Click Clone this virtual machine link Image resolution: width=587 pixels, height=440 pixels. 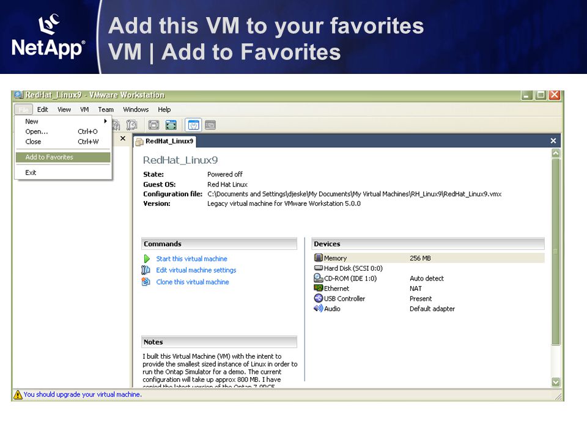tap(193, 282)
